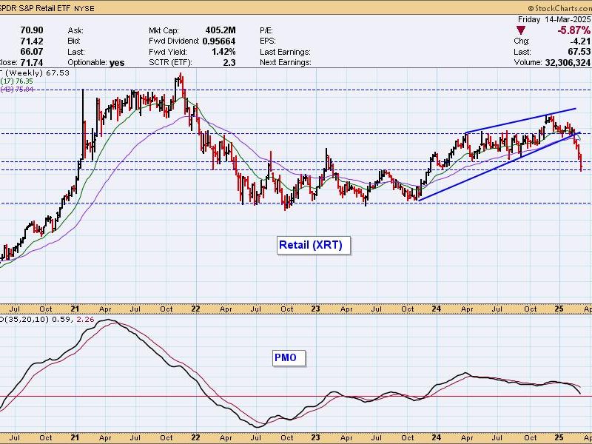This screenshot has width=592, height=444.
Task: Click the 'Last Earnings:' label
Action: point(285,52)
